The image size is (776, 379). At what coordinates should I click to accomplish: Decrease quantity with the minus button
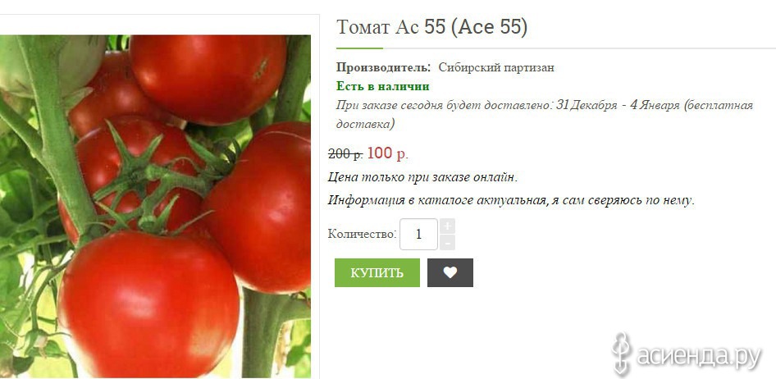point(447,243)
